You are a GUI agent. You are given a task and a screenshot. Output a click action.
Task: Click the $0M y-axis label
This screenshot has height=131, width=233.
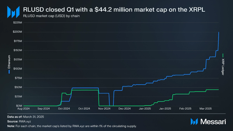(x=19, y=106)
